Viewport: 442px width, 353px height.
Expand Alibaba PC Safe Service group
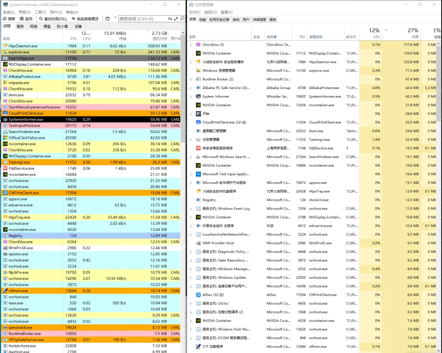191,88
